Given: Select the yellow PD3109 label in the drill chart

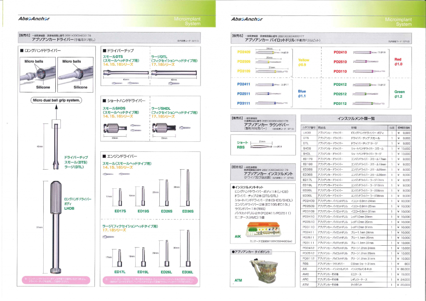Looking at the screenshot, I should coord(244,71).
